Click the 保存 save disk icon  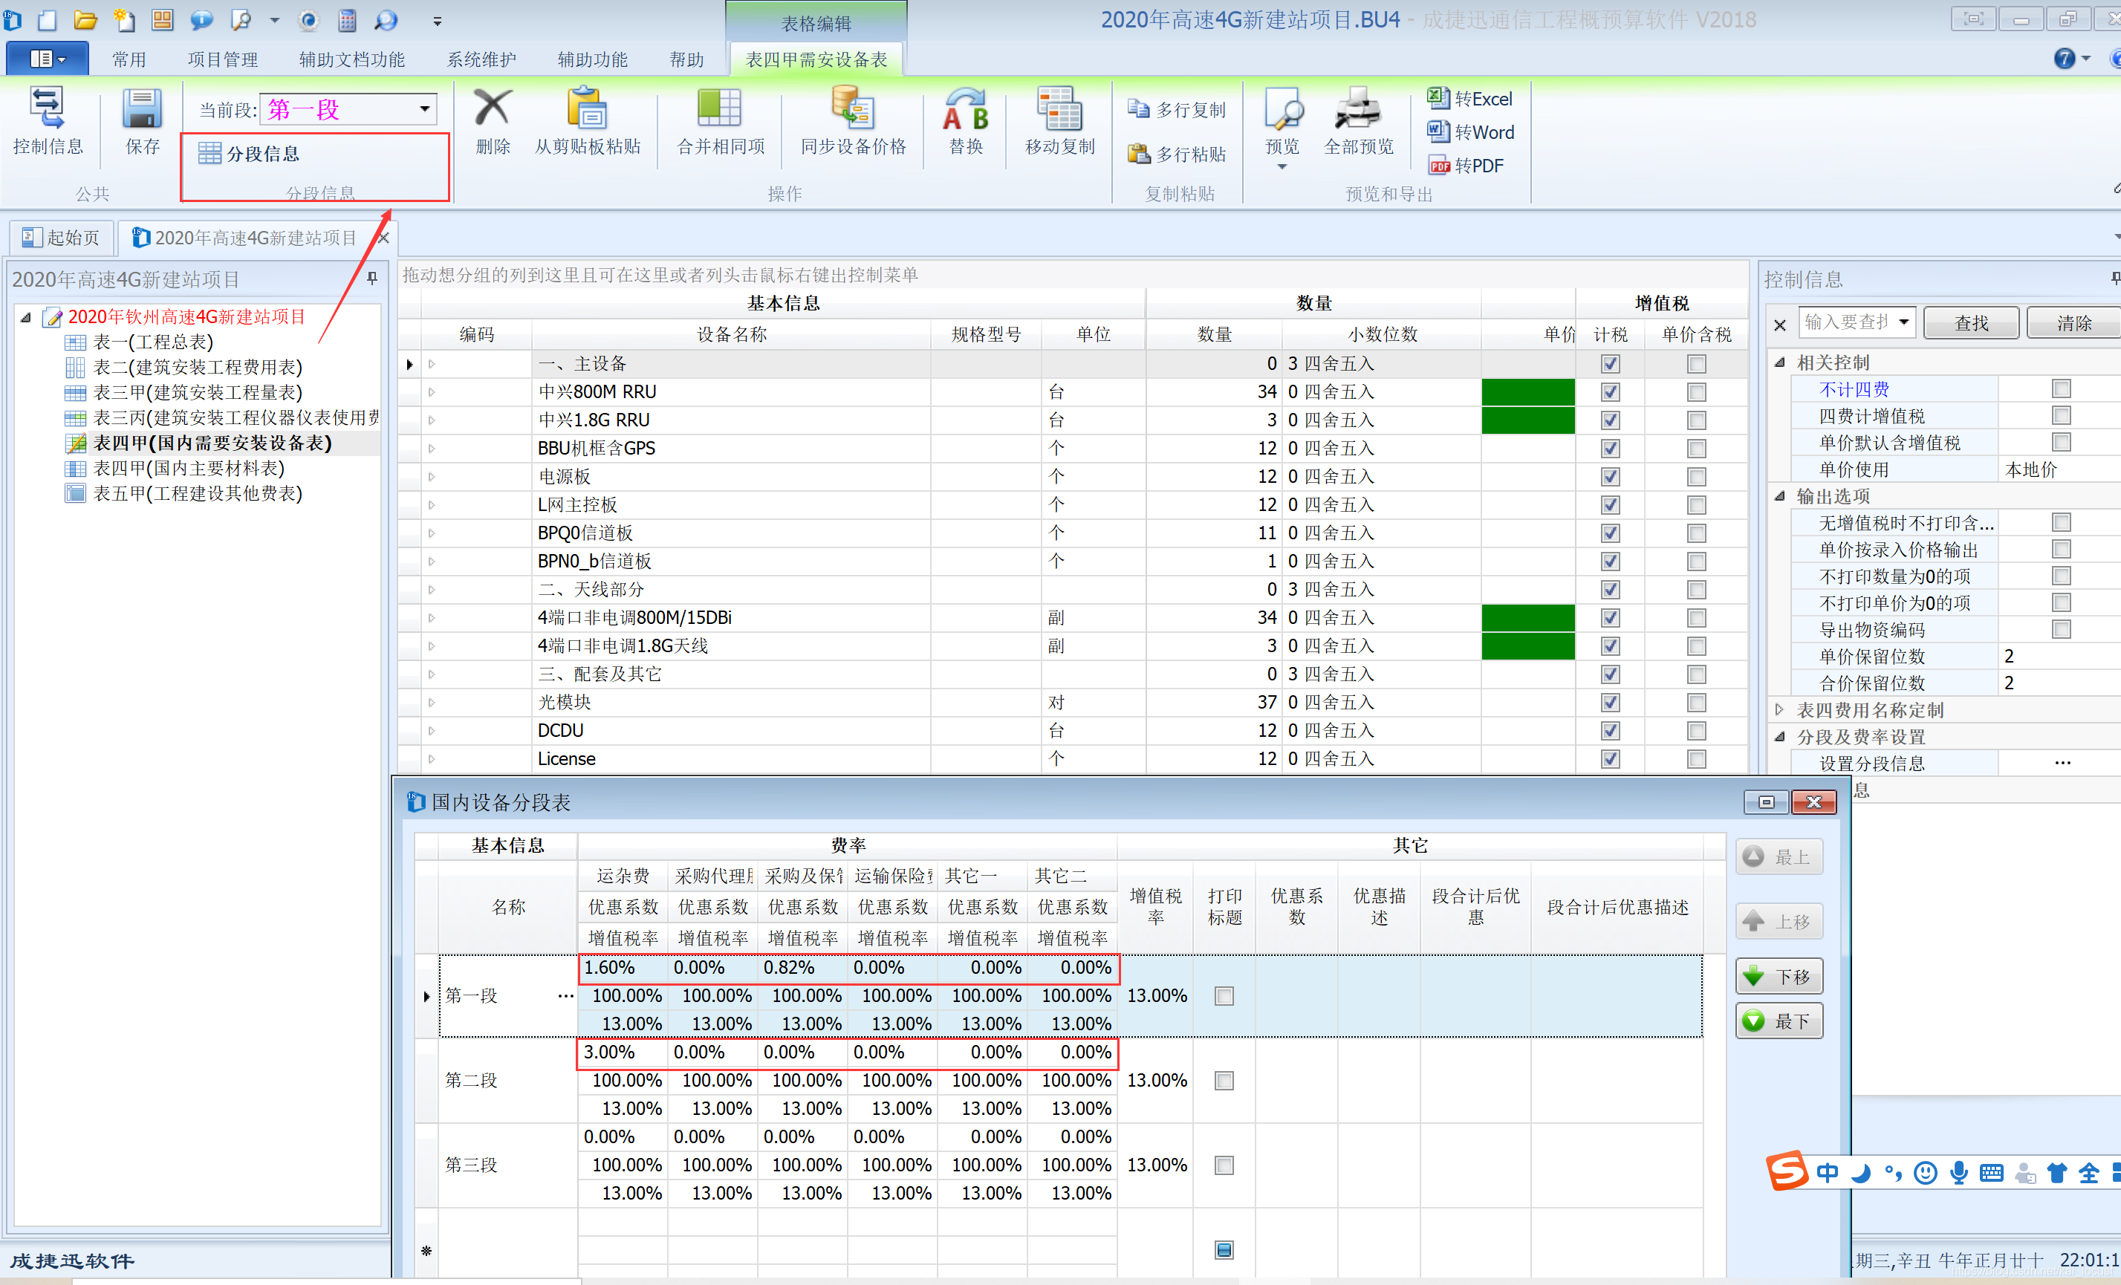click(142, 109)
